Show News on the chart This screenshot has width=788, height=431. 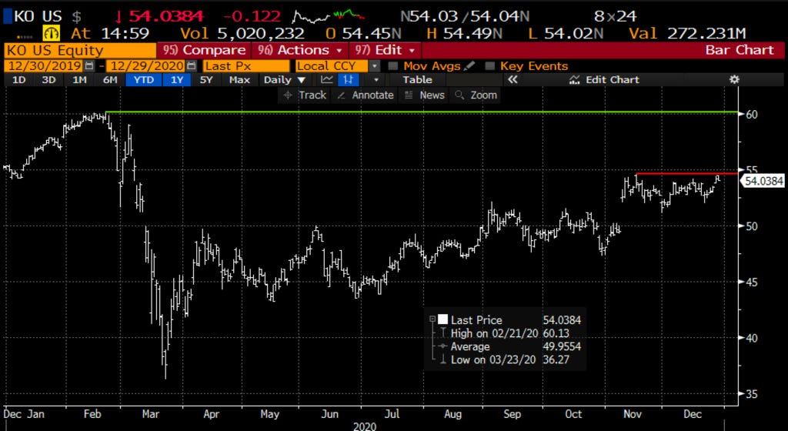(x=425, y=95)
